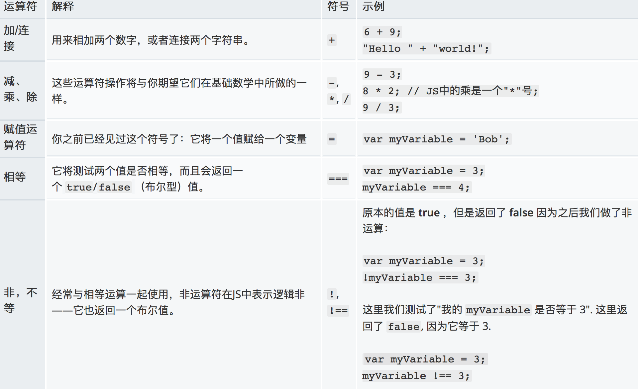Click the !== symbol code
This screenshot has width=638, height=389.
(x=338, y=311)
